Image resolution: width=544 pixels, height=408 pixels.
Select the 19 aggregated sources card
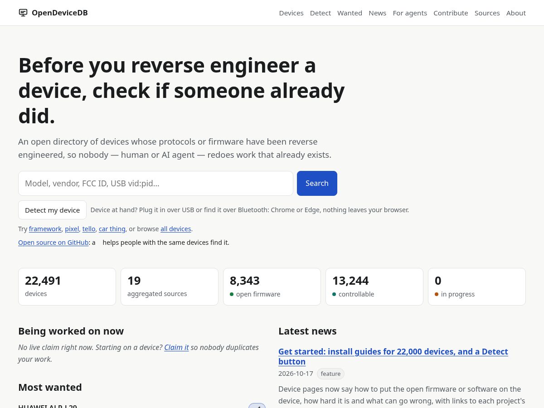tap(170, 287)
